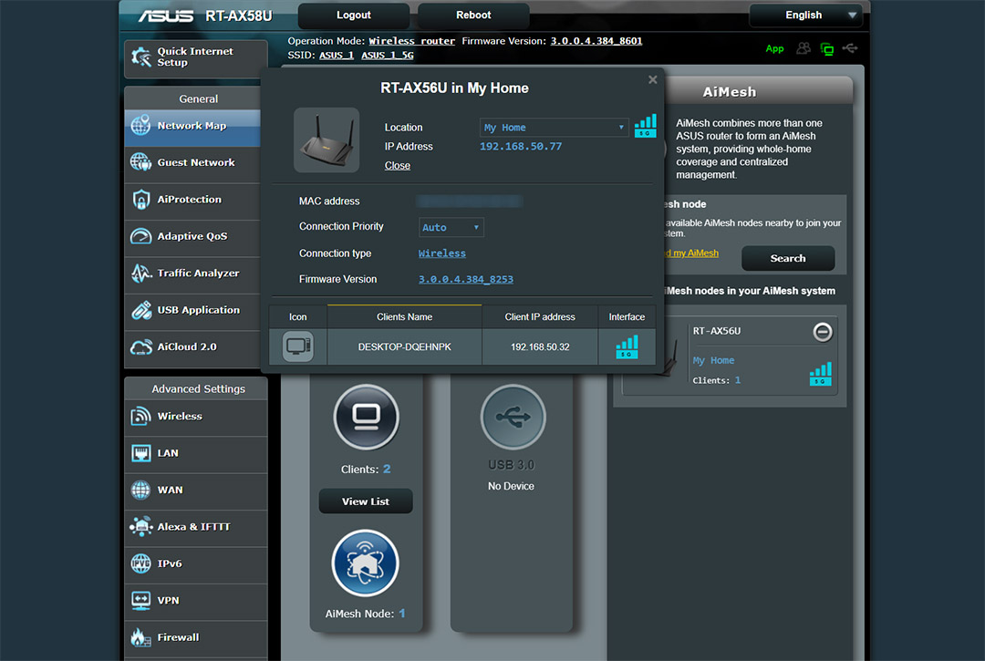The image size is (985, 661).
Task: Click the Close link in popup
Action: (x=397, y=165)
